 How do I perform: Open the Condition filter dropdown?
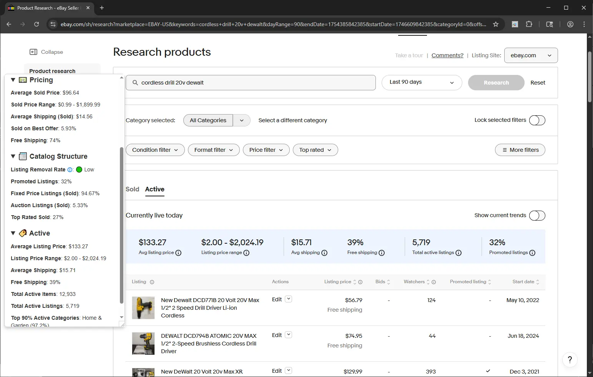(155, 150)
